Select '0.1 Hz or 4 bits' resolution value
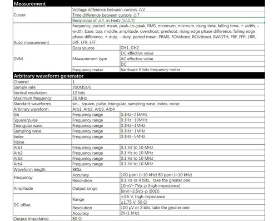278x221 pixels. [x=192, y=180]
